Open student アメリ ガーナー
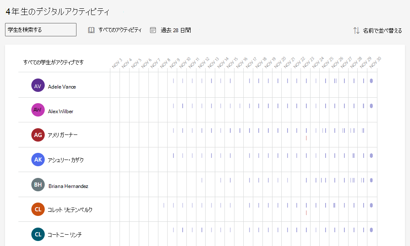Image resolution: width=410 pixels, height=246 pixels. (x=63, y=135)
